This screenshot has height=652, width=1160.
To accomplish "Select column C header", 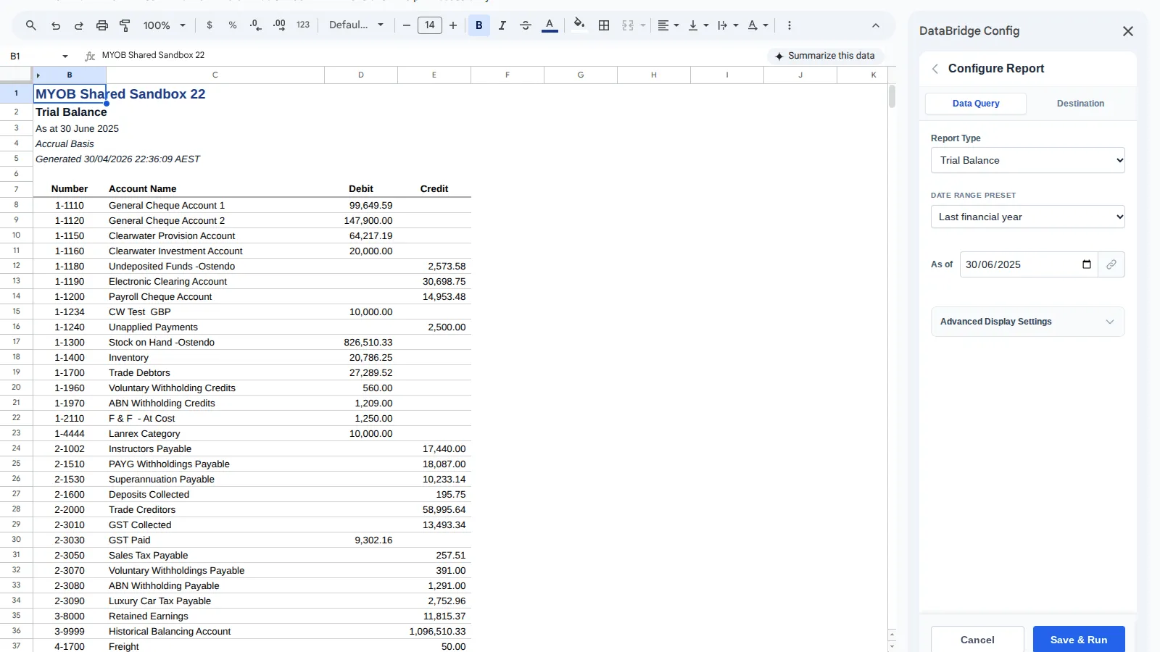I will click(215, 75).
